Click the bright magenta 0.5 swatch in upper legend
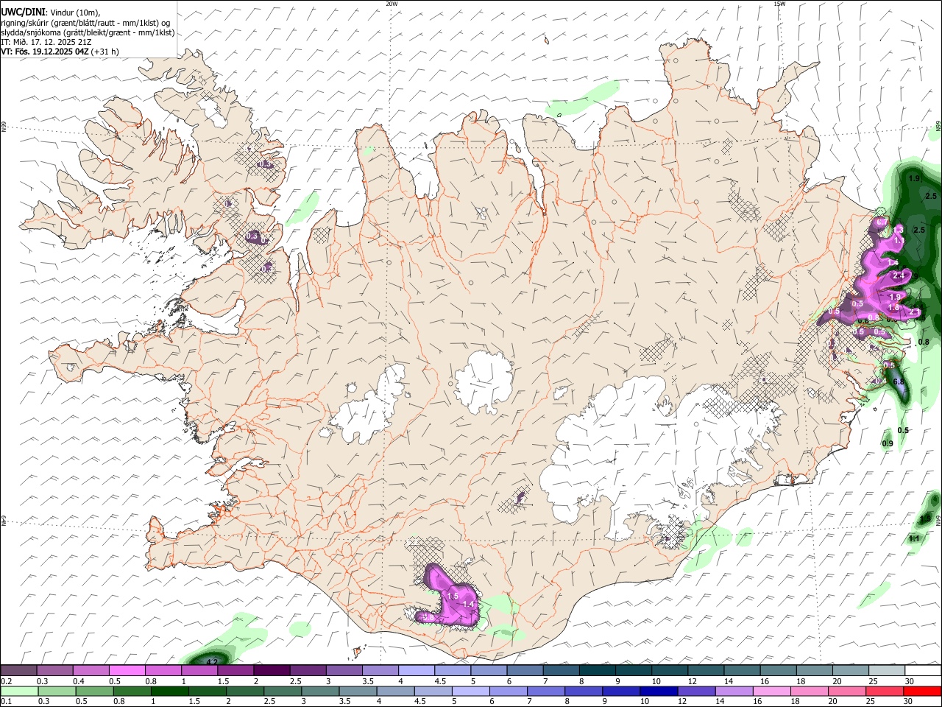Image resolution: width=942 pixels, height=707 pixels. click(127, 671)
